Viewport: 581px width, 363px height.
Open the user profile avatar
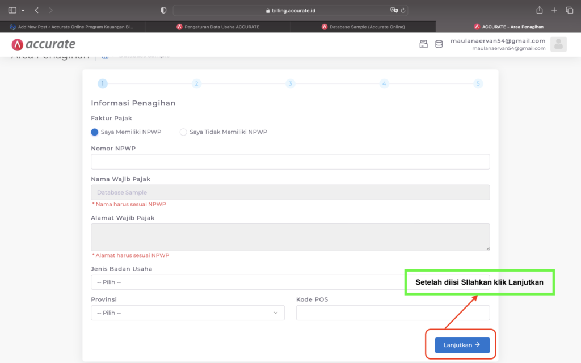click(x=558, y=44)
